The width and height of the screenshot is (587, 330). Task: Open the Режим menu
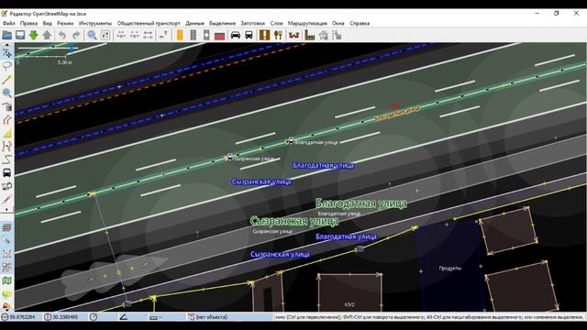pos(65,23)
